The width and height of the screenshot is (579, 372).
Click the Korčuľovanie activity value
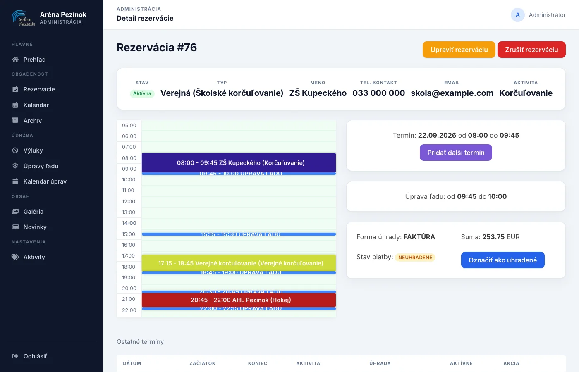click(526, 93)
